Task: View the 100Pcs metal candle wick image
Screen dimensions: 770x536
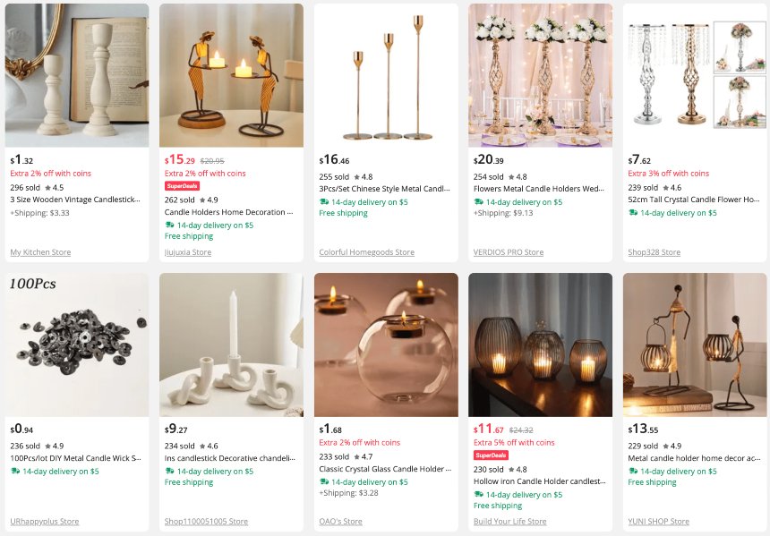Action: 77,345
